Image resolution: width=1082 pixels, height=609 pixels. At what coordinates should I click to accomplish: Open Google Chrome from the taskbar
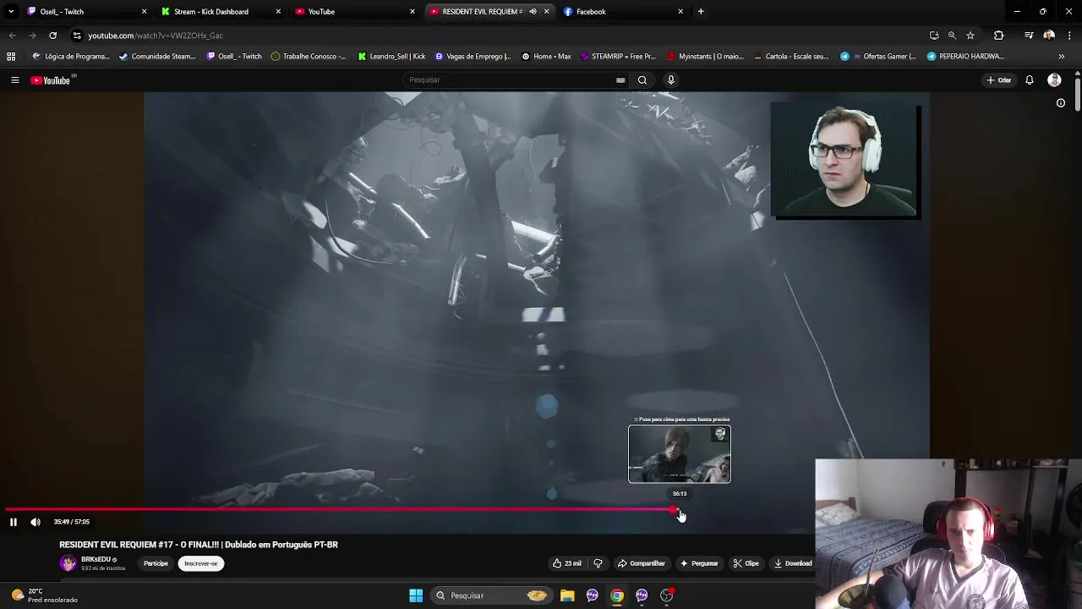coord(617,595)
